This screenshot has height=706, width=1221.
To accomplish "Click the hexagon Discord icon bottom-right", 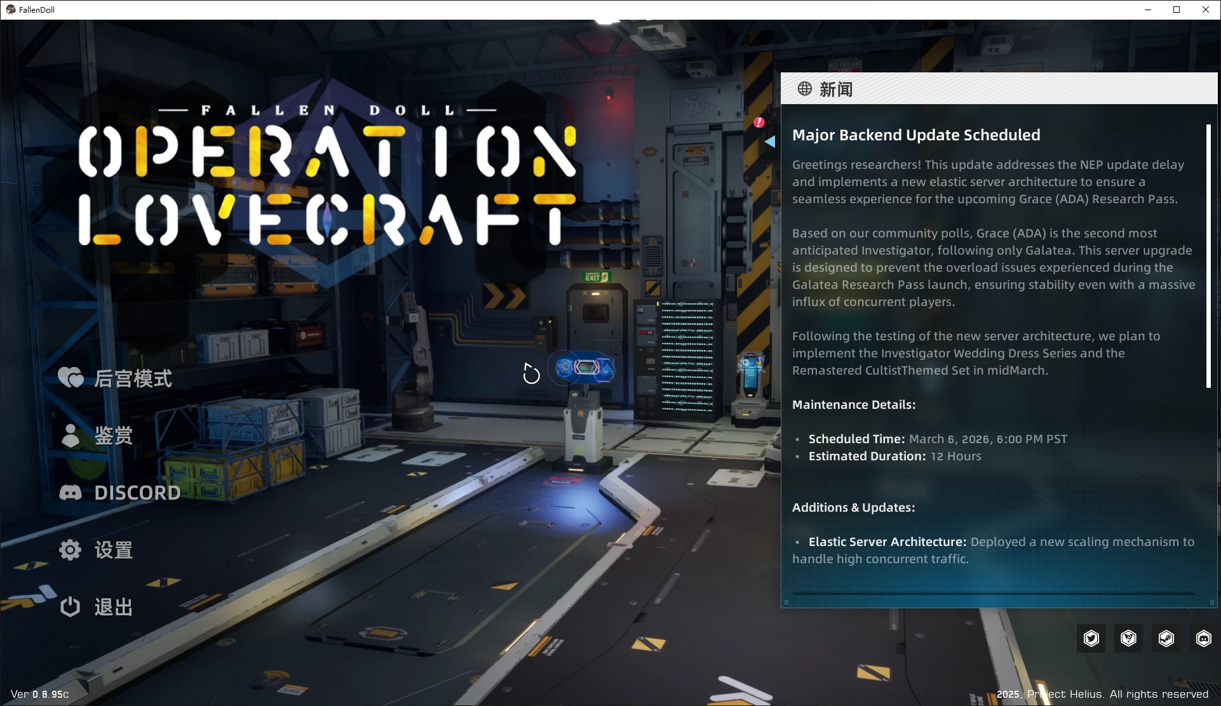I will pos(1203,638).
